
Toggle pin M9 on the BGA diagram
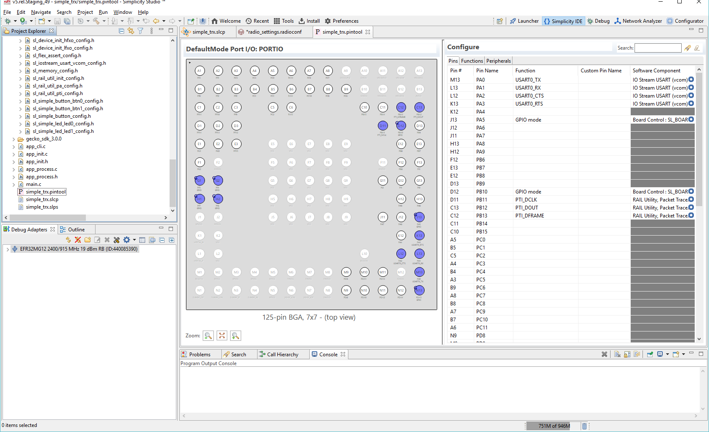346,272
